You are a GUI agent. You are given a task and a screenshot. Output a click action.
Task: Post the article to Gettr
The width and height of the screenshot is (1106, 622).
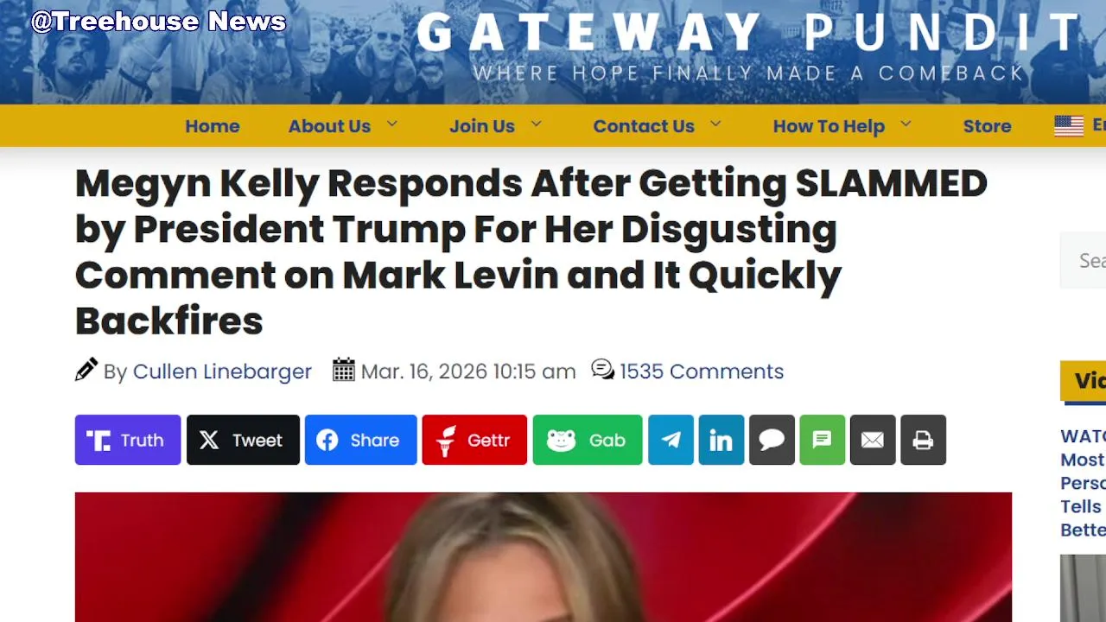click(x=474, y=440)
